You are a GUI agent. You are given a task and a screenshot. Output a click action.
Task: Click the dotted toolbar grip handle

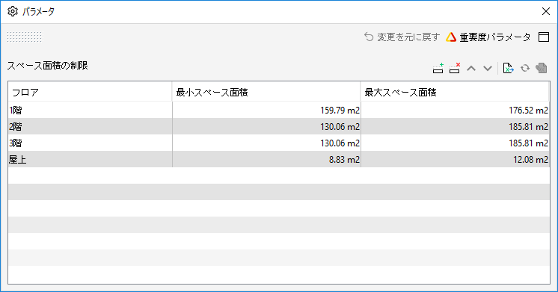(x=24, y=37)
